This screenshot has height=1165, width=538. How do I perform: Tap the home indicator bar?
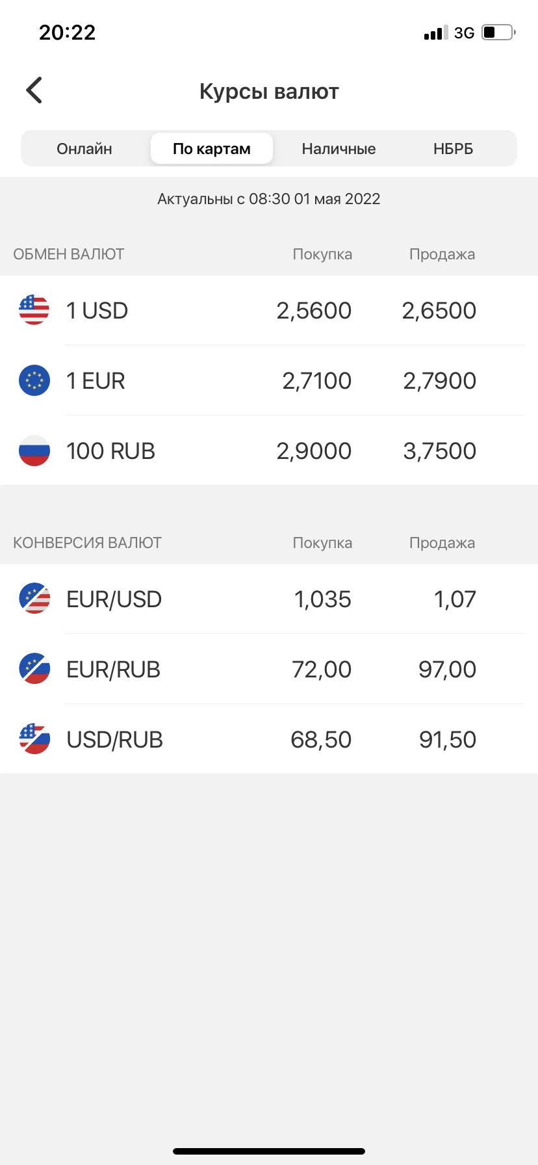[x=269, y=1151]
